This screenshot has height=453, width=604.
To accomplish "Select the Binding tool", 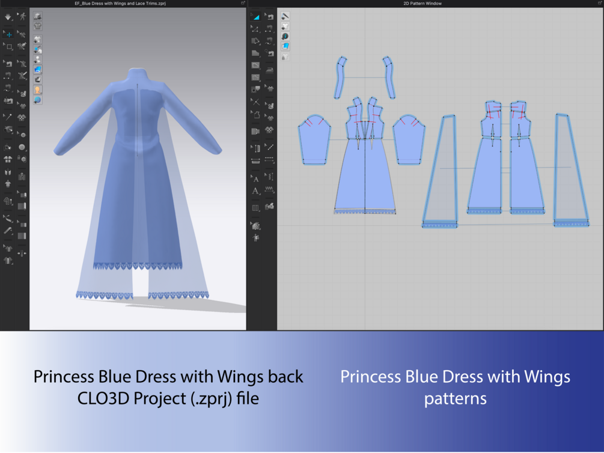I will coord(22,236).
